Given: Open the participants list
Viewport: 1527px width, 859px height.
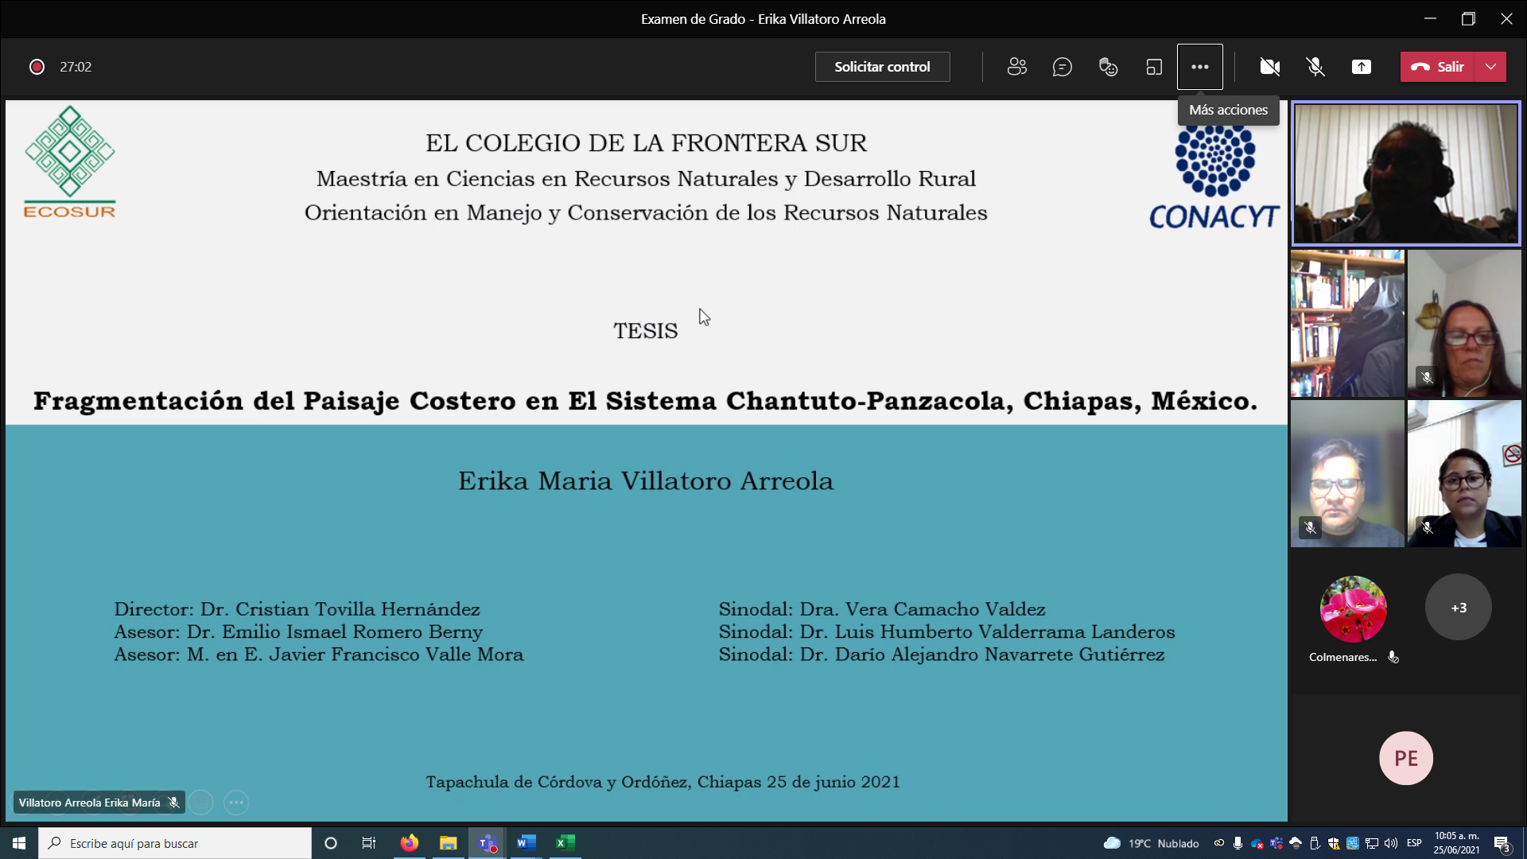Looking at the screenshot, I should (x=1017, y=67).
